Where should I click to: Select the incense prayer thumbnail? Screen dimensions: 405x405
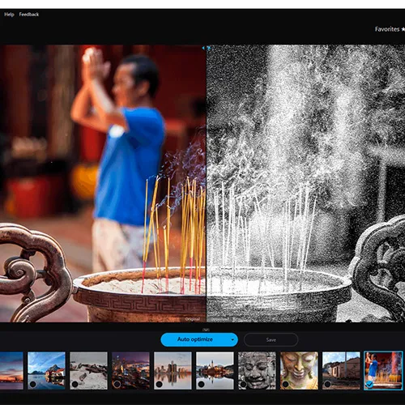click(x=383, y=370)
